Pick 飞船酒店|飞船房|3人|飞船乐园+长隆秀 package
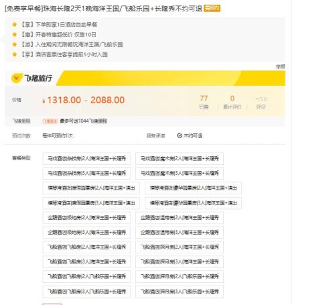 click(86, 292)
